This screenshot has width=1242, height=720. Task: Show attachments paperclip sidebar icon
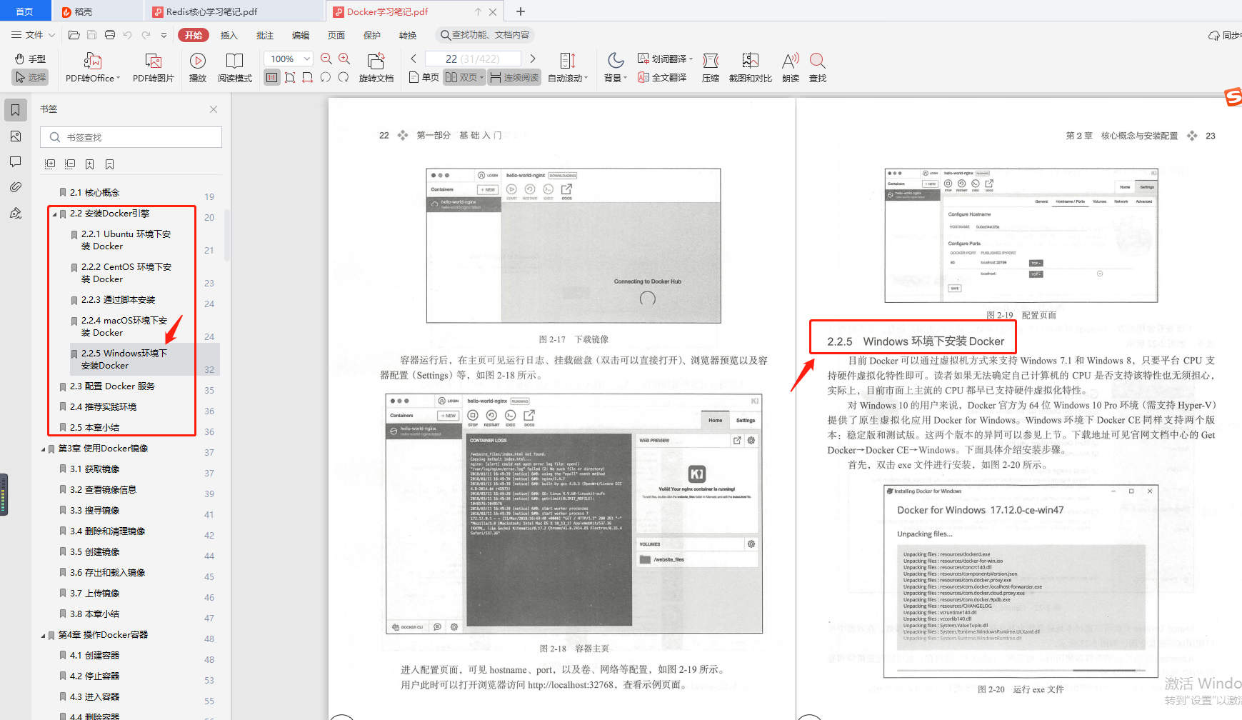[x=15, y=187]
